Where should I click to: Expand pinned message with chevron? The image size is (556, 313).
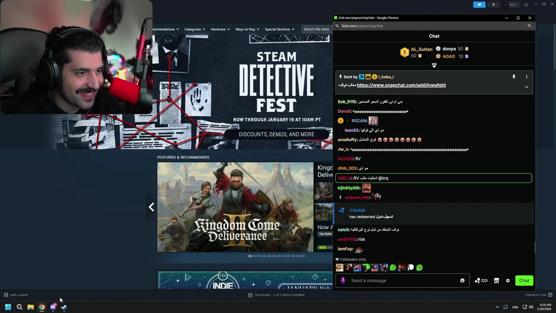point(526,87)
